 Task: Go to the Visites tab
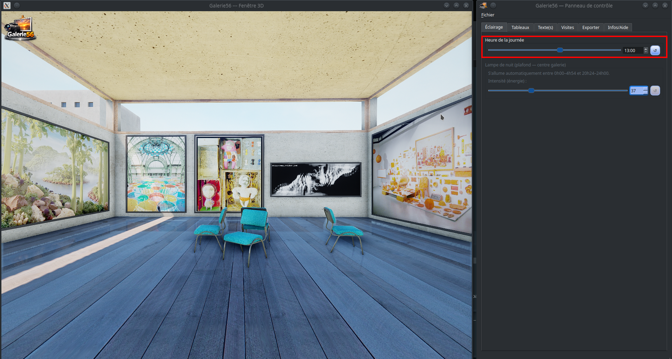[x=568, y=28]
